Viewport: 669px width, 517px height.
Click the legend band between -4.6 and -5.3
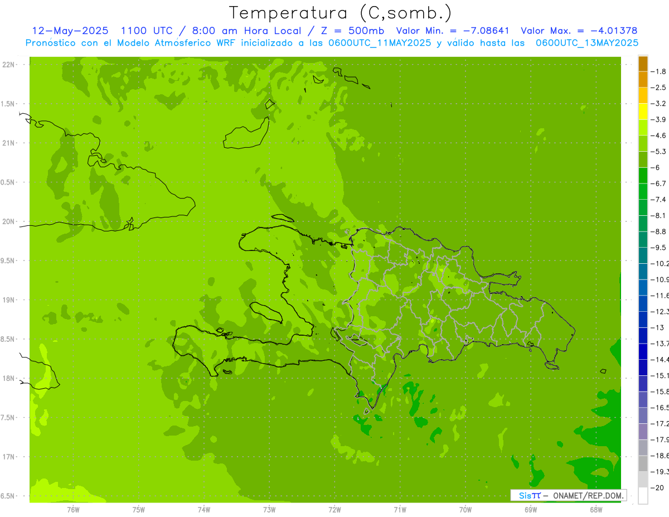[x=643, y=143]
